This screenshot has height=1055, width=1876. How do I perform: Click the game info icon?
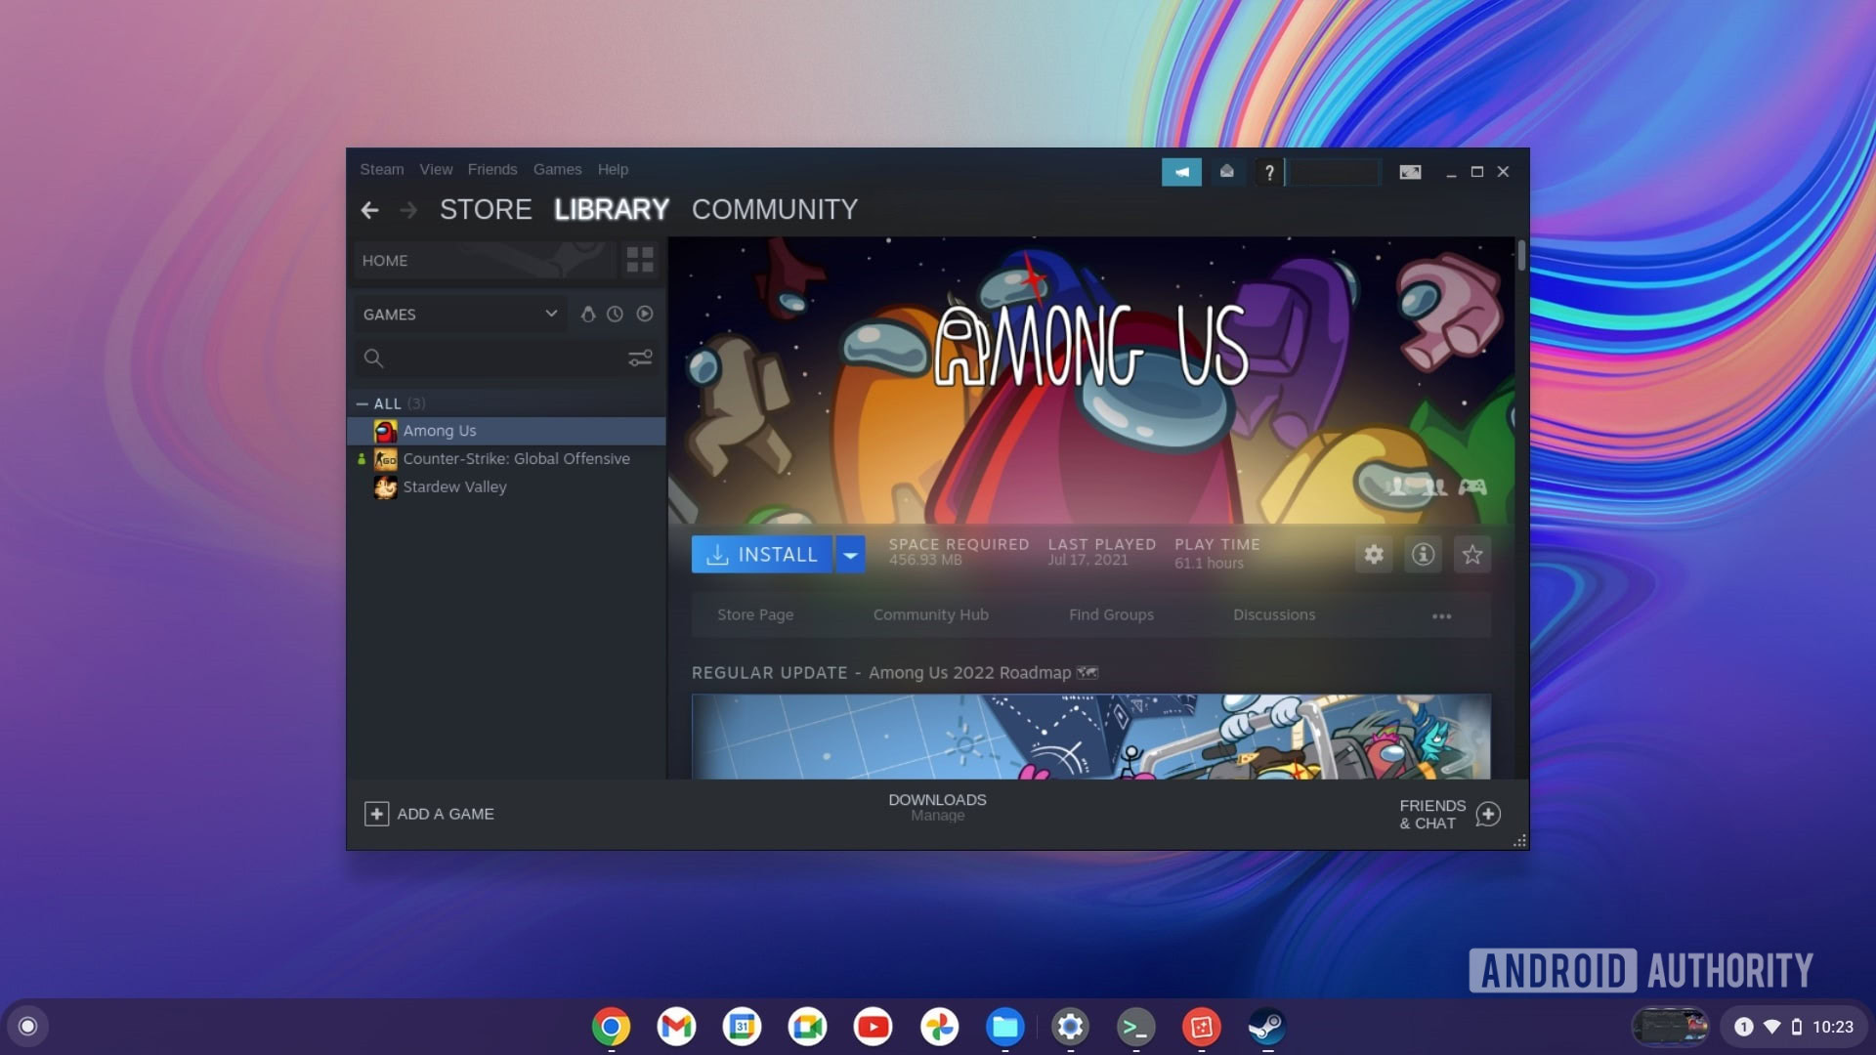[x=1423, y=555]
